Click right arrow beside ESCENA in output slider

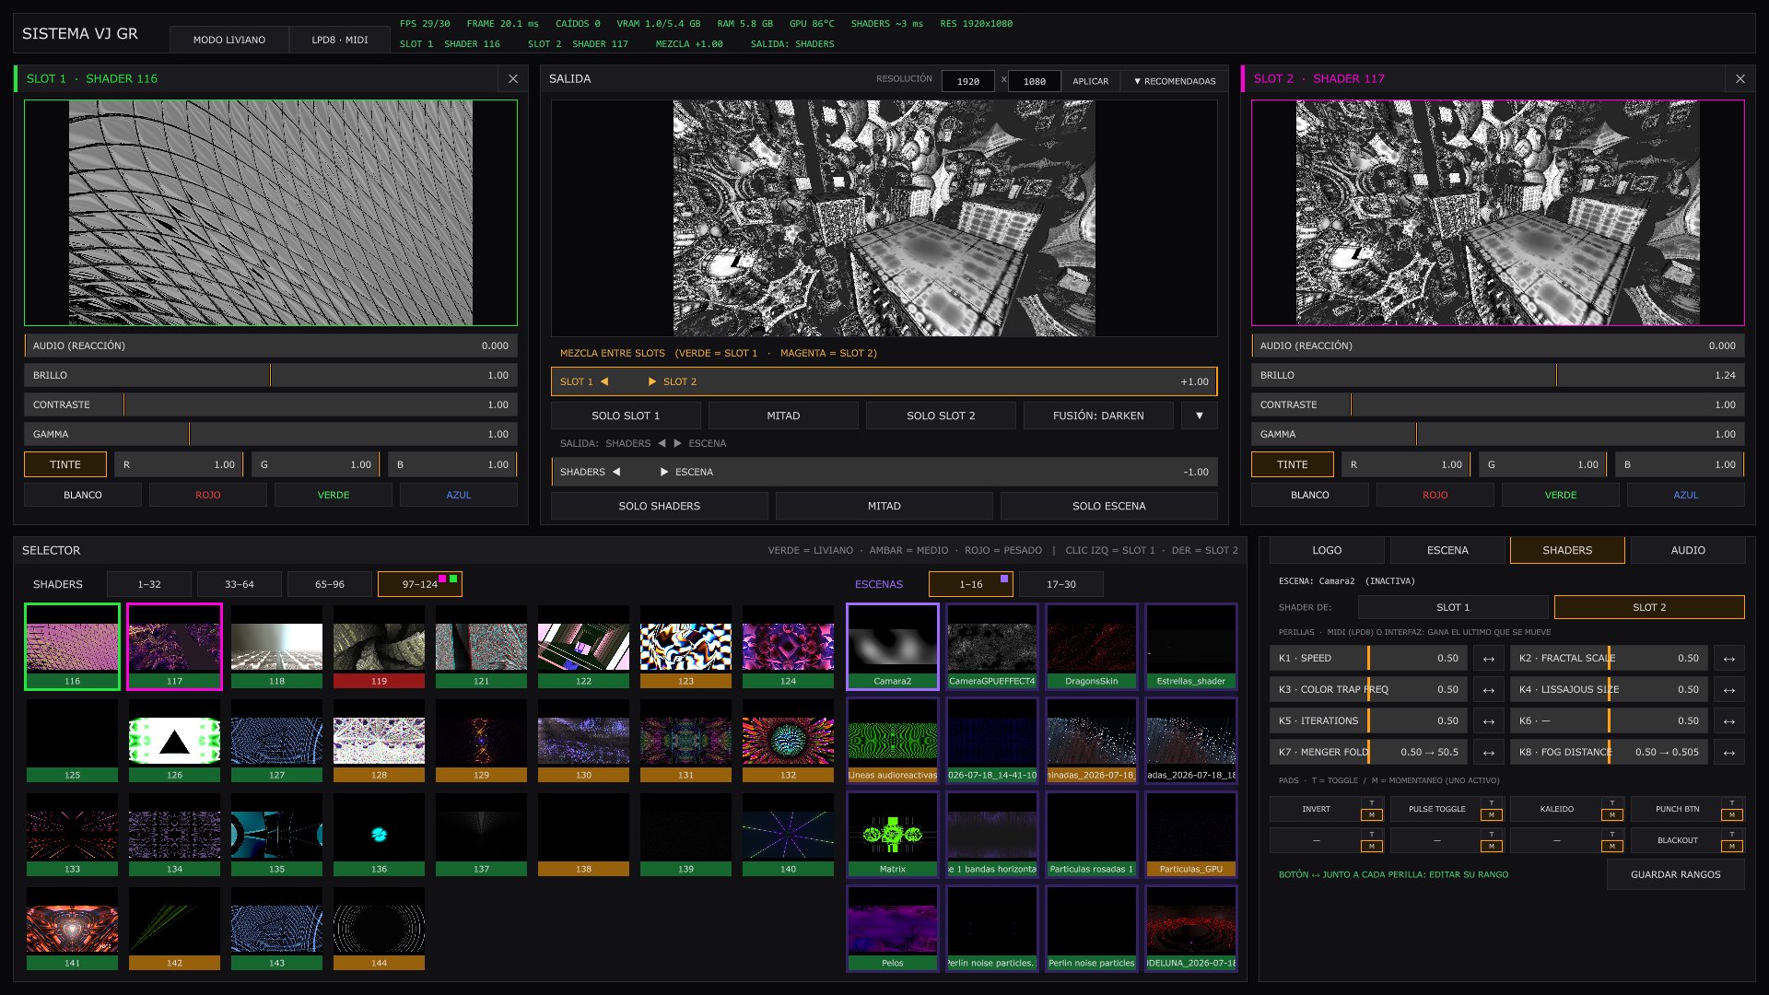tap(664, 472)
